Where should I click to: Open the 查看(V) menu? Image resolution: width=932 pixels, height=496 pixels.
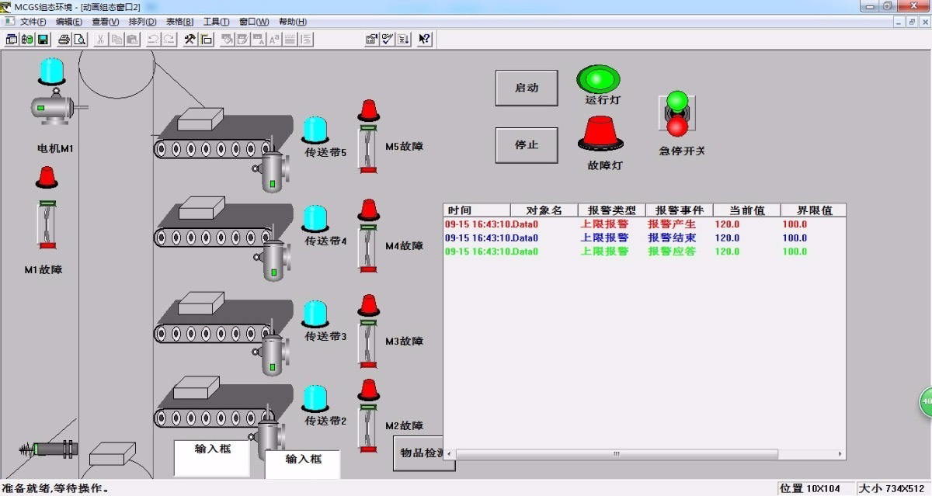pyautogui.click(x=106, y=22)
